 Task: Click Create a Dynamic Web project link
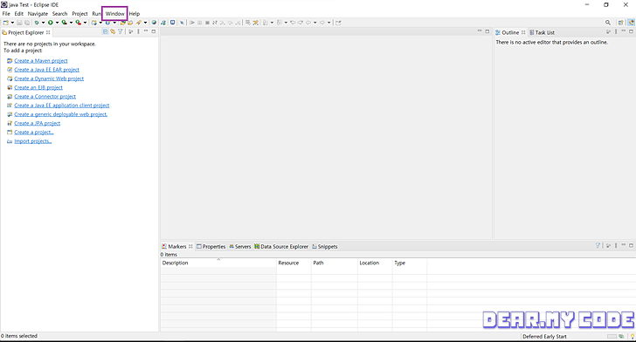(49, 79)
